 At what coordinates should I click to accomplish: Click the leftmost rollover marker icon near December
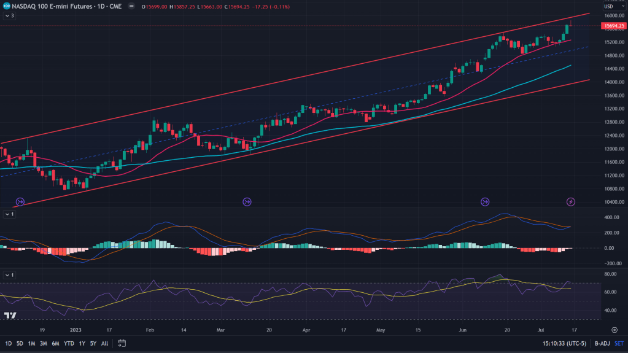click(x=20, y=201)
